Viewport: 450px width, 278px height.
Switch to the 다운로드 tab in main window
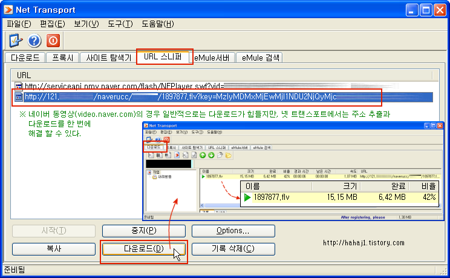[25, 58]
